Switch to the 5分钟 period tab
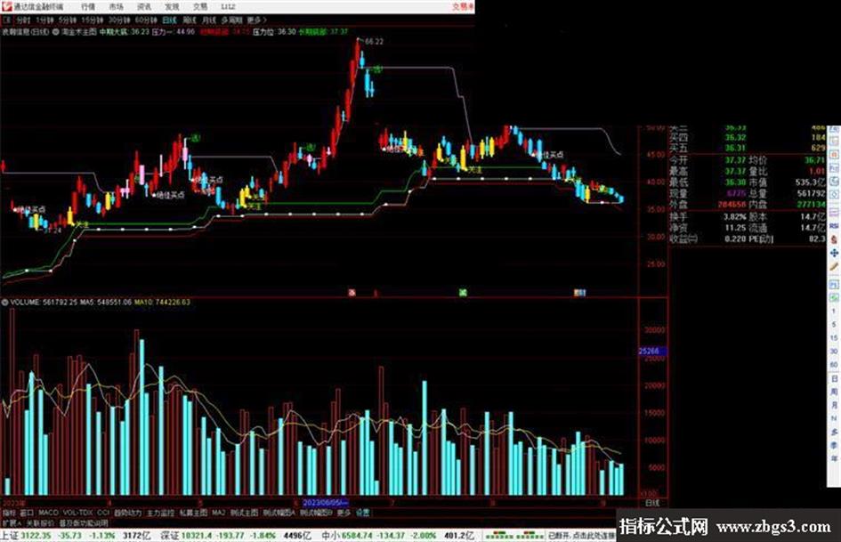 68,20
